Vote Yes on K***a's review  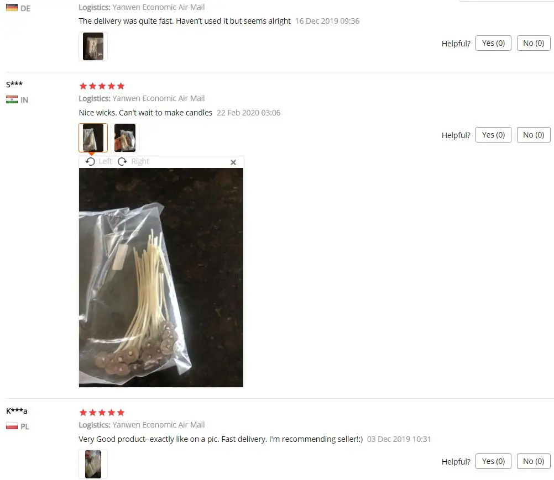[x=493, y=461]
